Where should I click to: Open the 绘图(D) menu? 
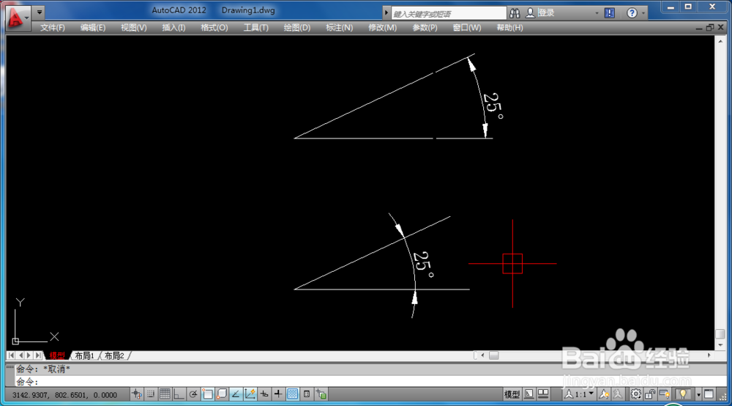point(297,28)
